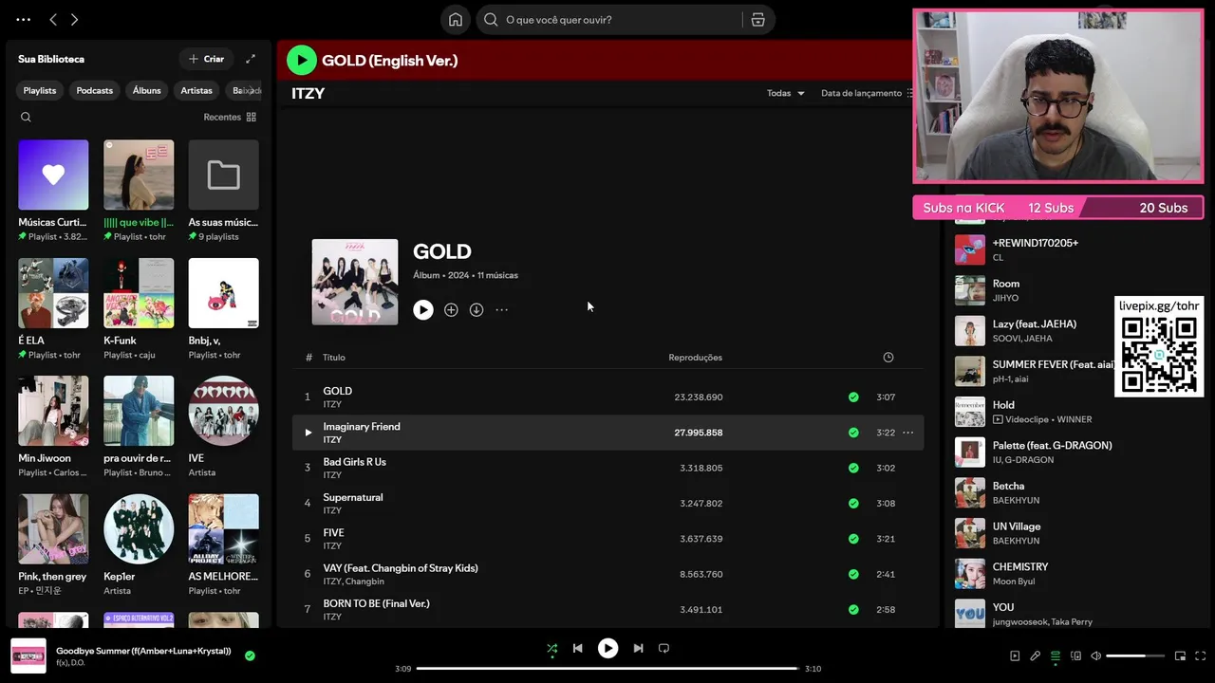This screenshot has width=1215, height=683.
Task: Open Kep1er artist in library
Action: tap(139, 545)
